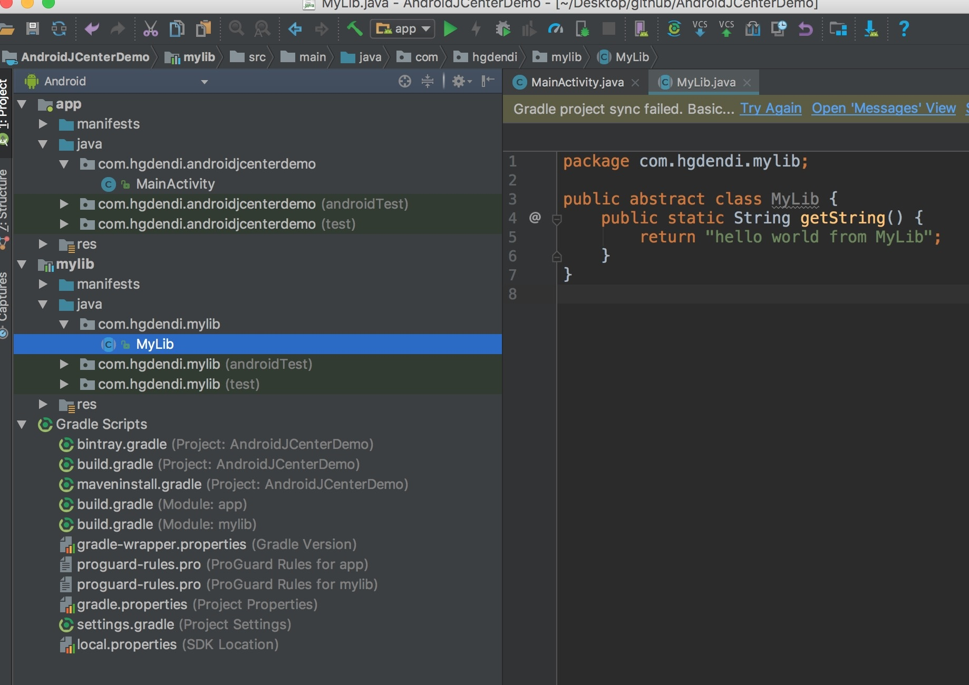Open settings.gradle in Gradle Scripts

pos(125,625)
